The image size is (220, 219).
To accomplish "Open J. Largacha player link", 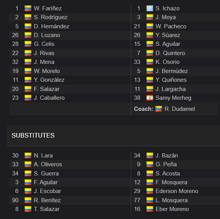I will click(x=171, y=89).
